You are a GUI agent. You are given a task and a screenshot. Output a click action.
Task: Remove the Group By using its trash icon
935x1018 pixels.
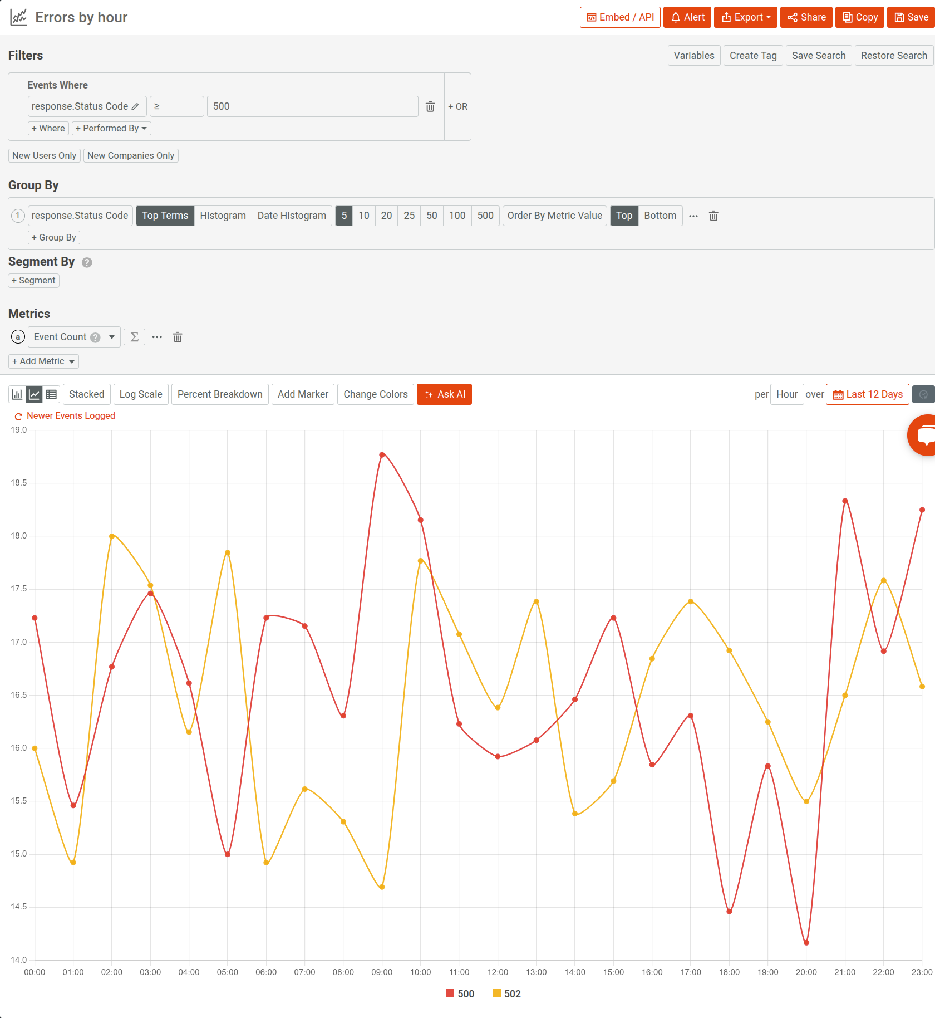coord(713,216)
